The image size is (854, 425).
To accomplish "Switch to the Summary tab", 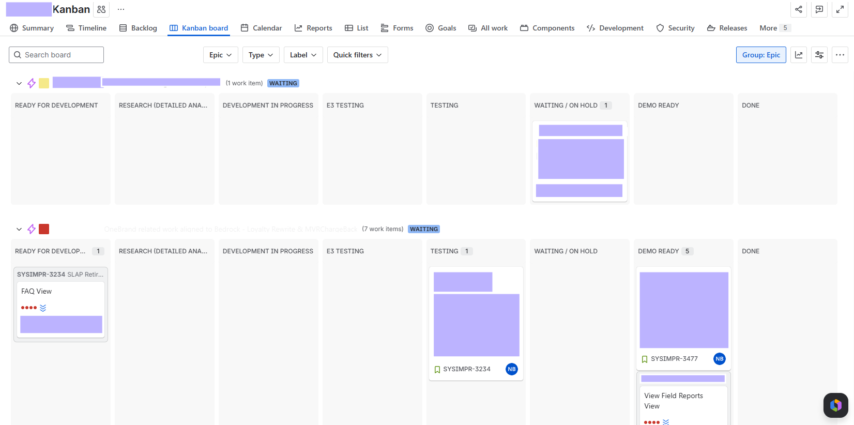I will pos(32,28).
